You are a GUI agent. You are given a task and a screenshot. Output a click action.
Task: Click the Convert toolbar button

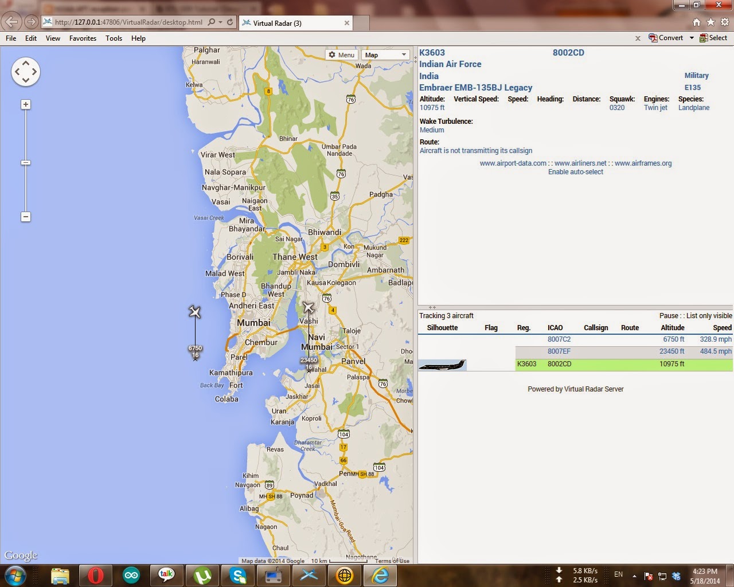[666, 38]
